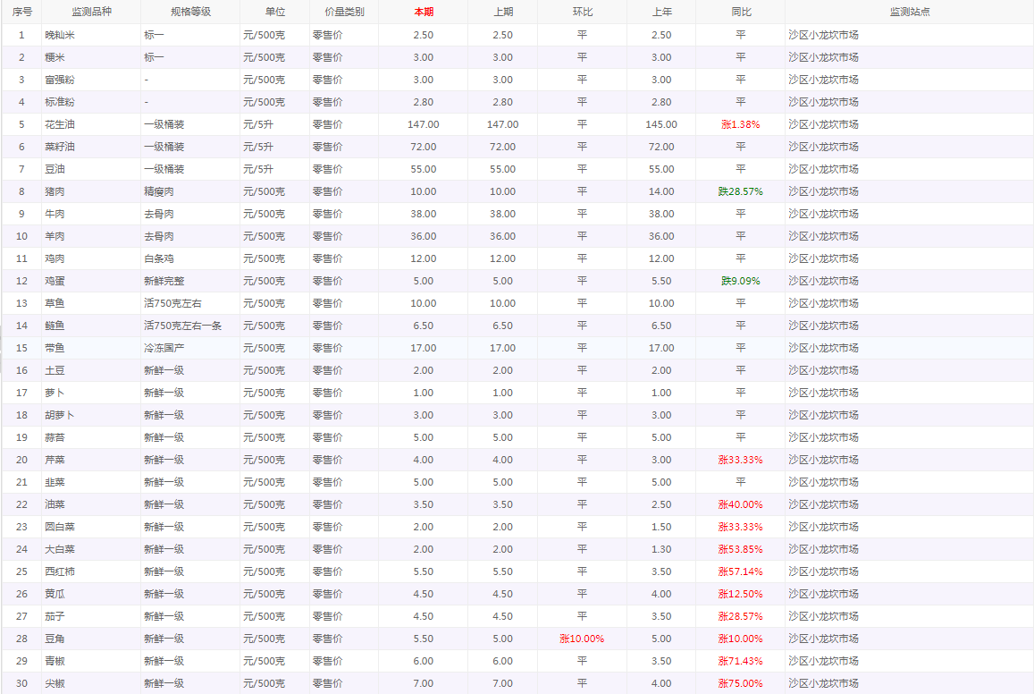This screenshot has width=1034, height=694.
Task: Click the 监测品种 column header
Action: (x=91, y=13)
